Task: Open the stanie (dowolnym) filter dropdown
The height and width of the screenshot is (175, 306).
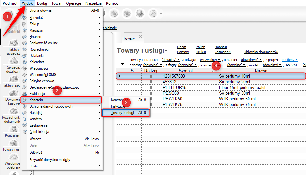Action: [251, 60]
